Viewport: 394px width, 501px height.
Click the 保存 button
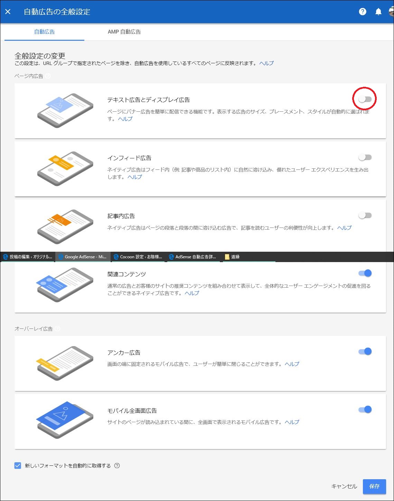point(374,486)
